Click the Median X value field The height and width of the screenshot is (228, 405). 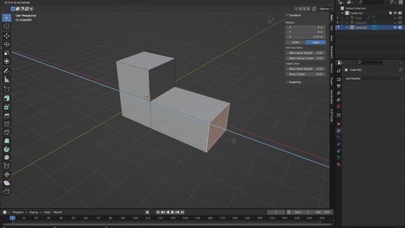tap(306, 27)
